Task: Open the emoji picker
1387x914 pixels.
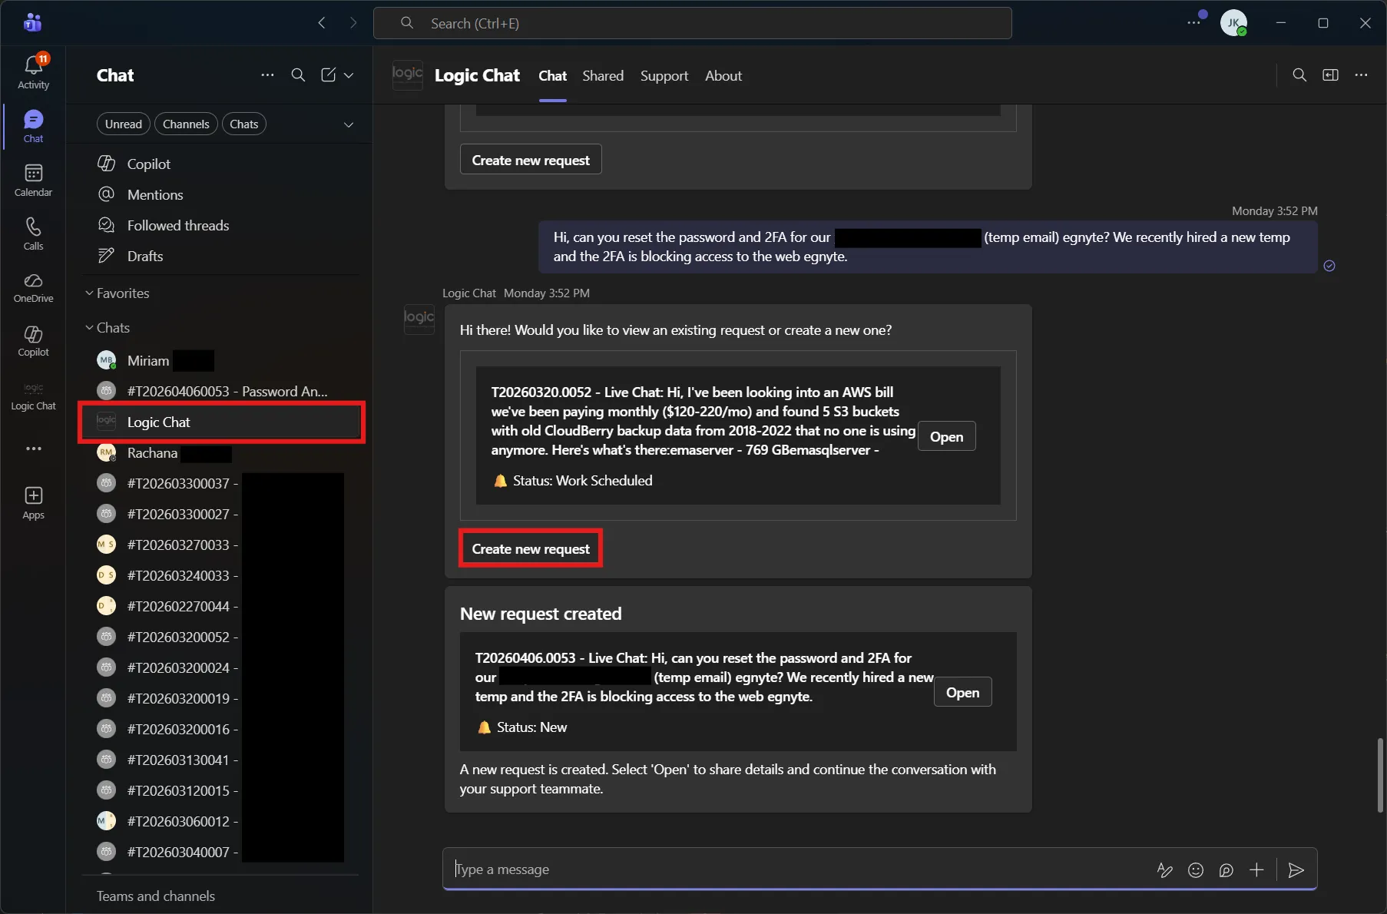Action: pyautogui.click(x=1196, y=869)
